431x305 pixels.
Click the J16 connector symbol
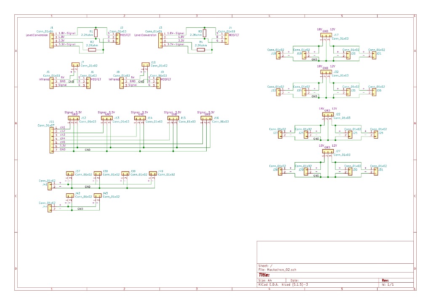(x=206, y=119)
